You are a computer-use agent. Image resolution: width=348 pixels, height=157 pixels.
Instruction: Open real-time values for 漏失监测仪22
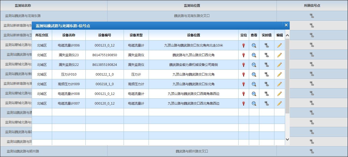point(267,65)
